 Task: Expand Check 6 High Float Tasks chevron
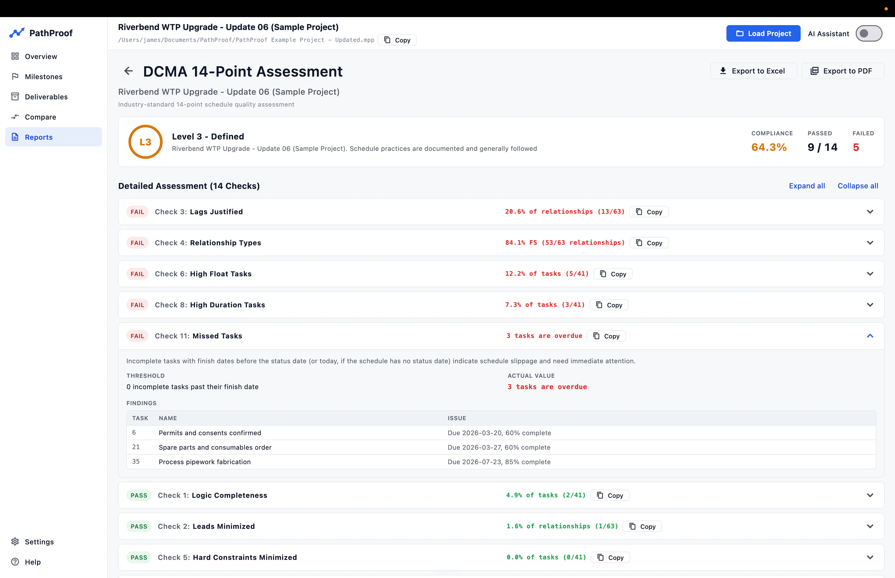tap(870, 274)
